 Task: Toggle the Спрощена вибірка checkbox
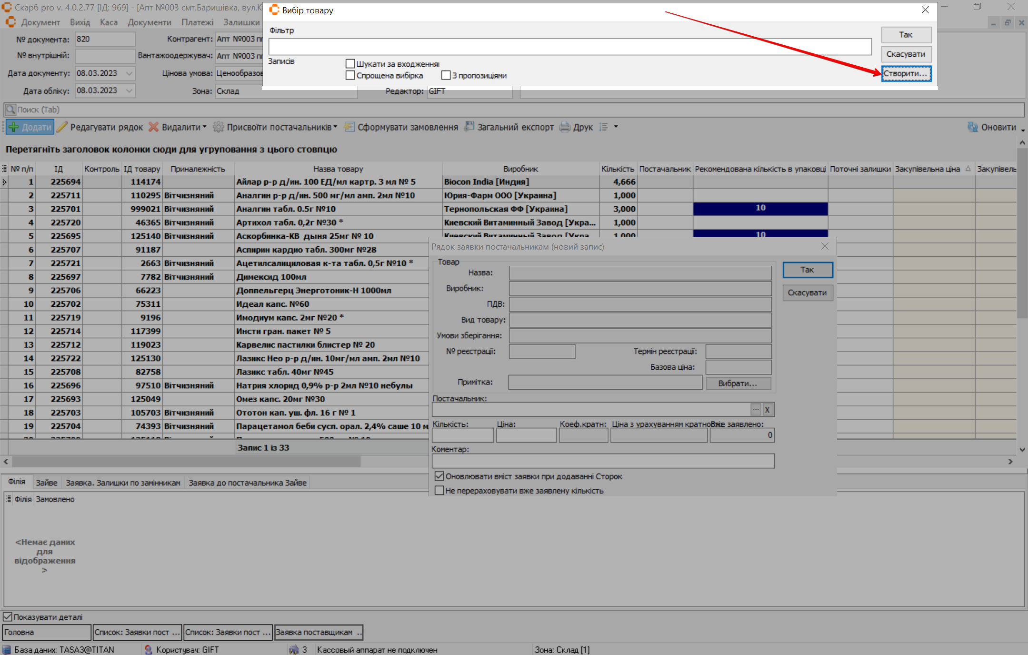350,75
